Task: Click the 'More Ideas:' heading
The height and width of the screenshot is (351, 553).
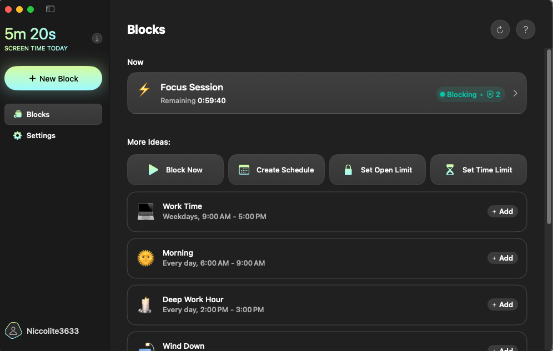Action: click(x=149, y=143)
